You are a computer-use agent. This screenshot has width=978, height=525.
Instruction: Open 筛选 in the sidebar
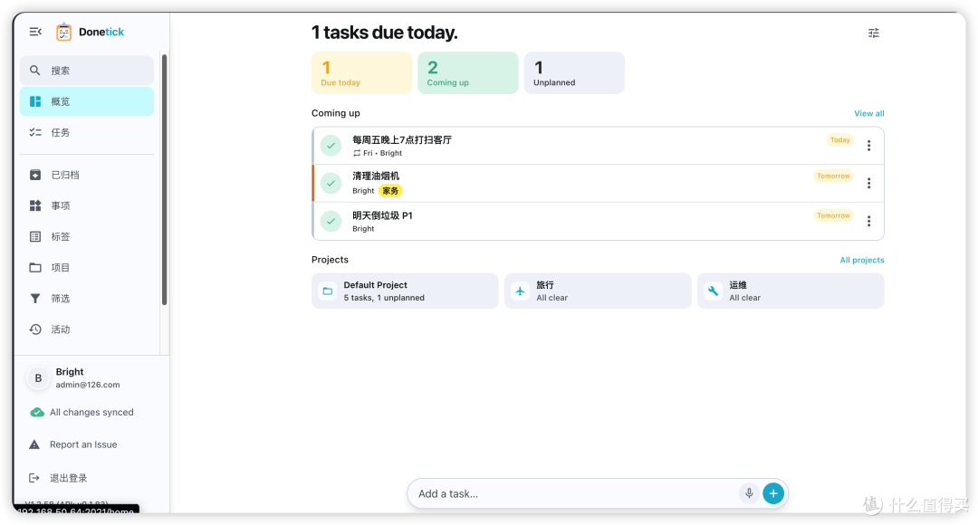point(87,299)
